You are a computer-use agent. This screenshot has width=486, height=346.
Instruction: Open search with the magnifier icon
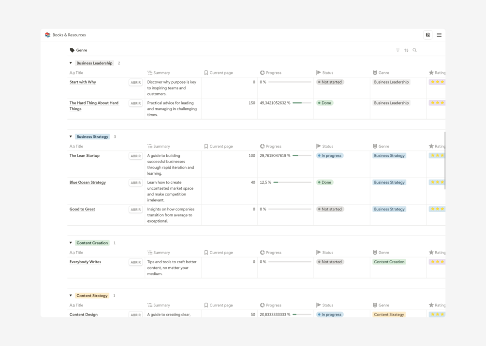[x=414, y=50]
